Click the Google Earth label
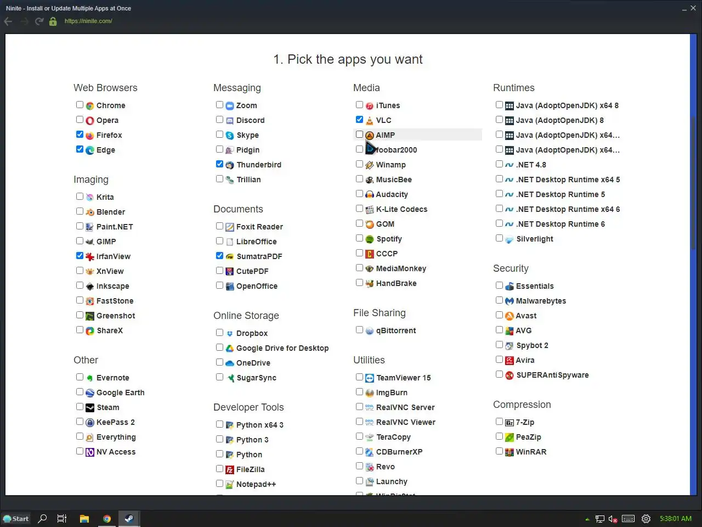 (121, 393)
